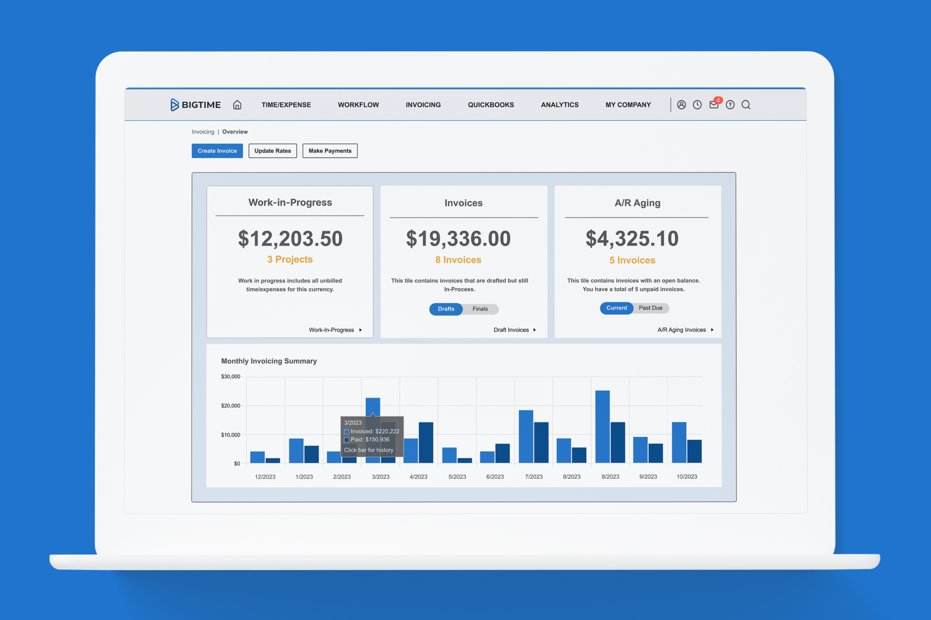Expand the Draft Invoices arrow
The image size is (931, 620).
pos(534,330)
